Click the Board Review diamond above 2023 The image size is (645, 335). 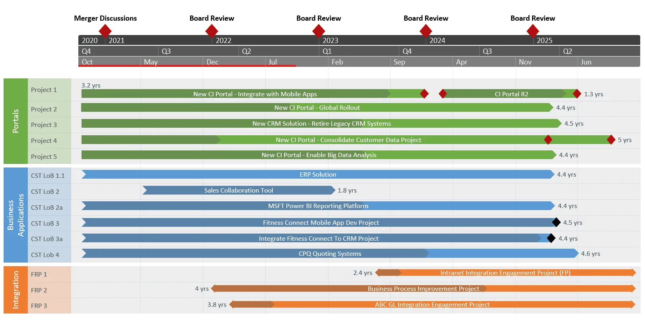coord(319,31)
